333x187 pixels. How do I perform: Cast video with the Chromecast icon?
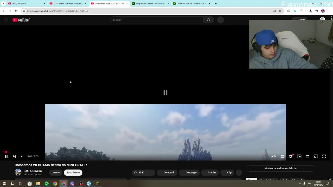click(x=316, y=156)
